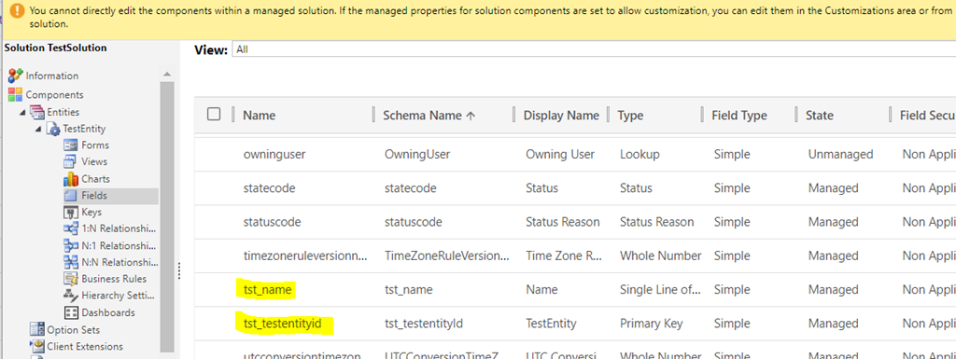
Task: Select the statuscode field name
Action: 272,222
